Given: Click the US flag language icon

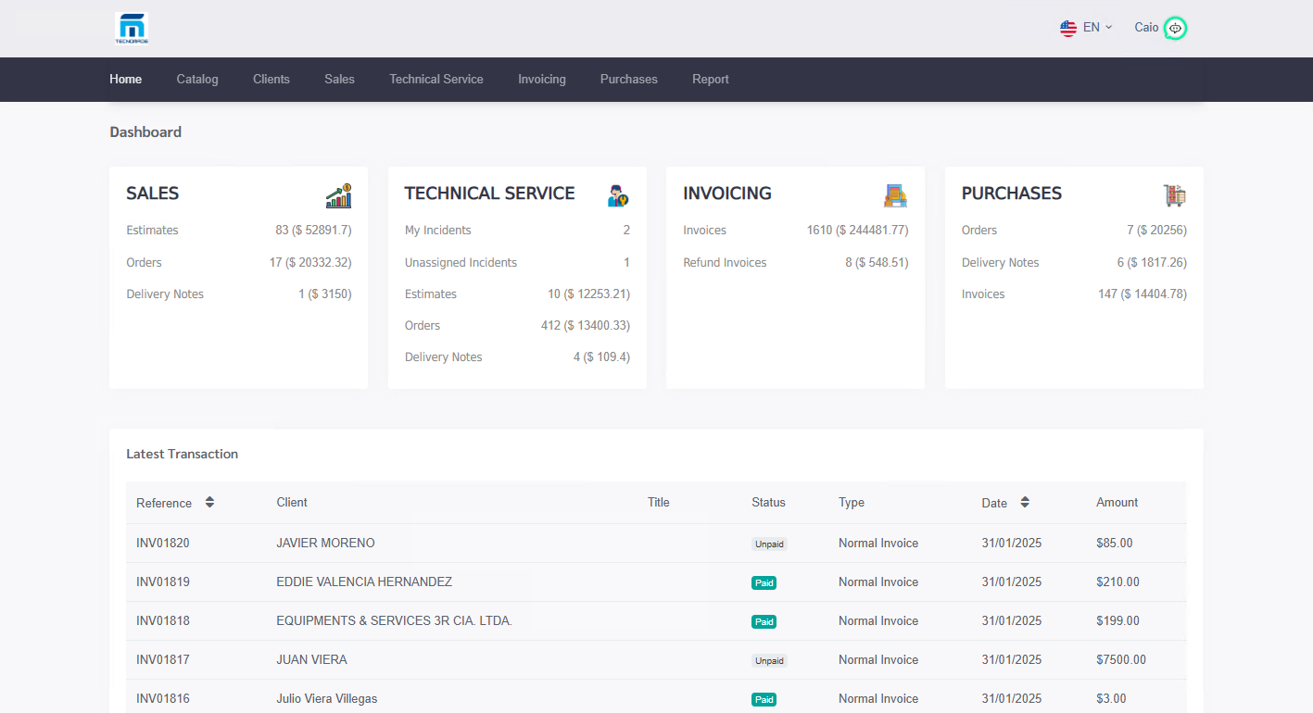Looking at the screenshot, I should coord(1068,28).
